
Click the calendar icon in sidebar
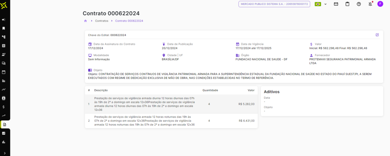(4, 72)
